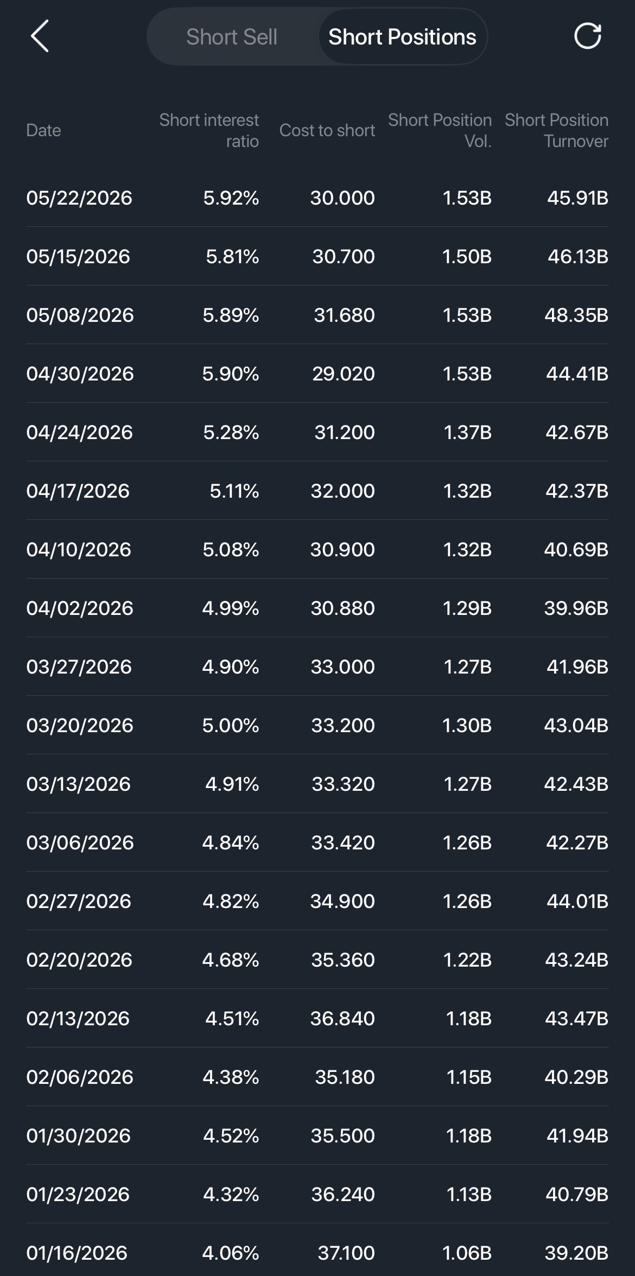Tap the 1.06B short position volume
This screenshot has height=1276, width=635.
pyautogui.click(x=467, y=1253)
